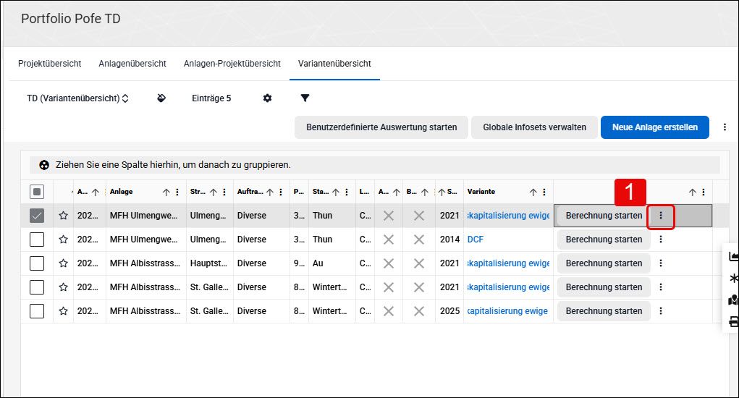The width and height of the screenshot is (739, 398).
Task: Start Berechnung for the 2025 row
Action: click(x=604, y=311)
